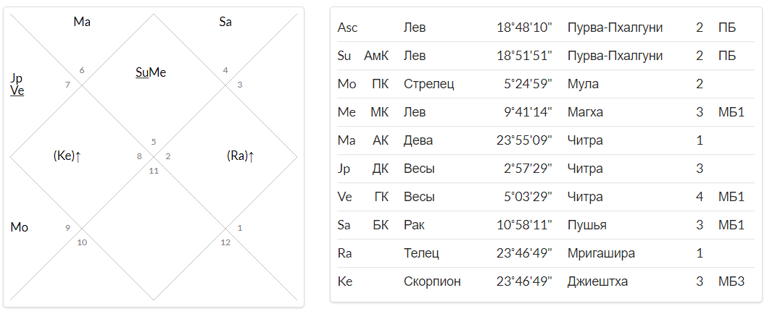
Task: Click house number 11 in chart
Action: 154,171
